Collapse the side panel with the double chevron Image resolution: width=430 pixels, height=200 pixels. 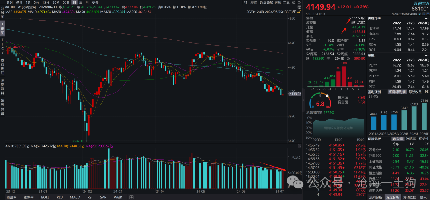tap(303, 100)
